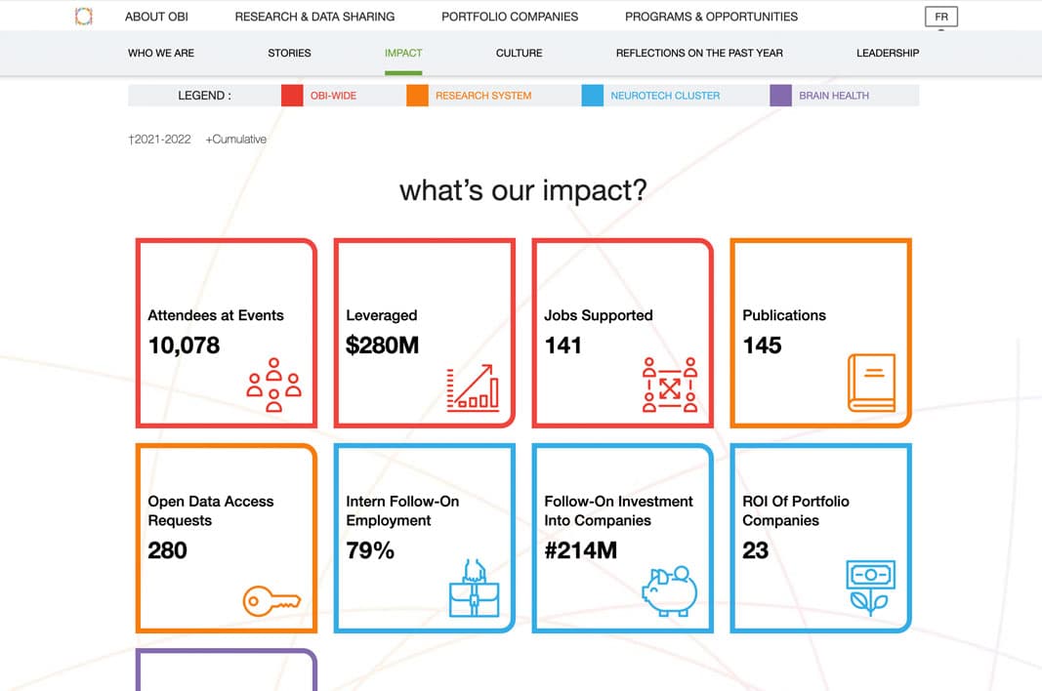Click the piggy bank icon
Viewport: 1042px width, 691px height.
669,590
